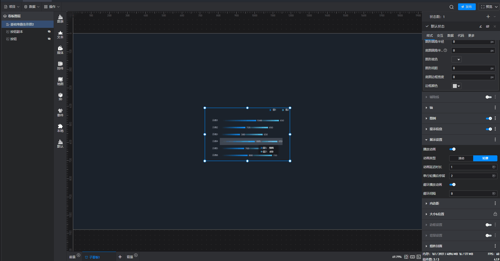Open the 套件 kit component category
Viewport: 500px width, 261px height.
60,112
